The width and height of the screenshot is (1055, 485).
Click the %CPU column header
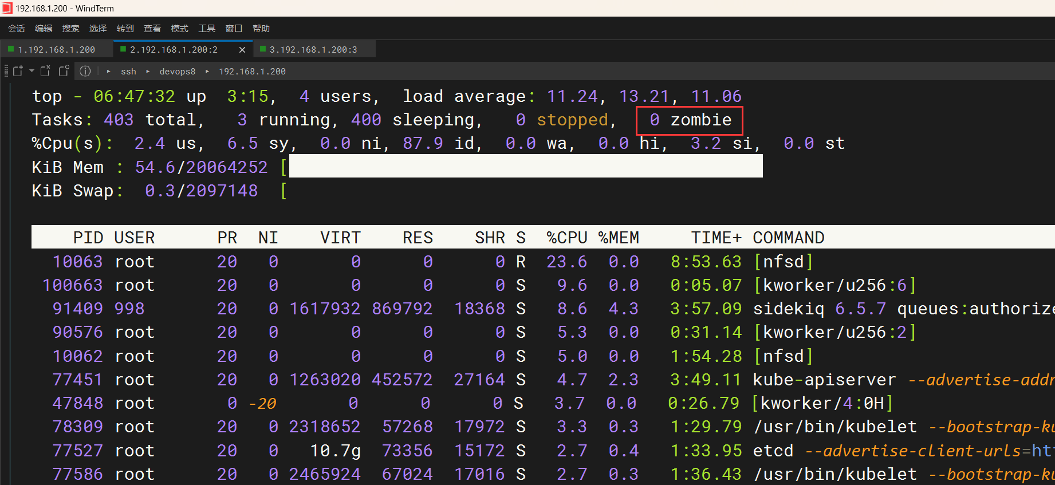click(567, 238)
